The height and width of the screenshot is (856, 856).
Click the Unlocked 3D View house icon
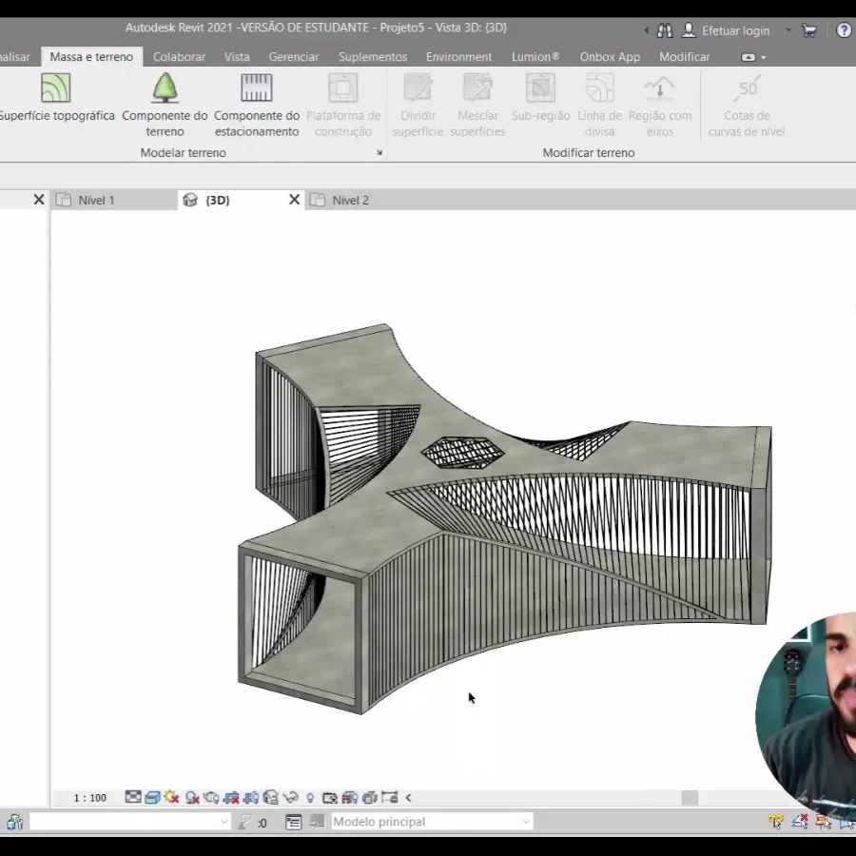tap(270, 797)
